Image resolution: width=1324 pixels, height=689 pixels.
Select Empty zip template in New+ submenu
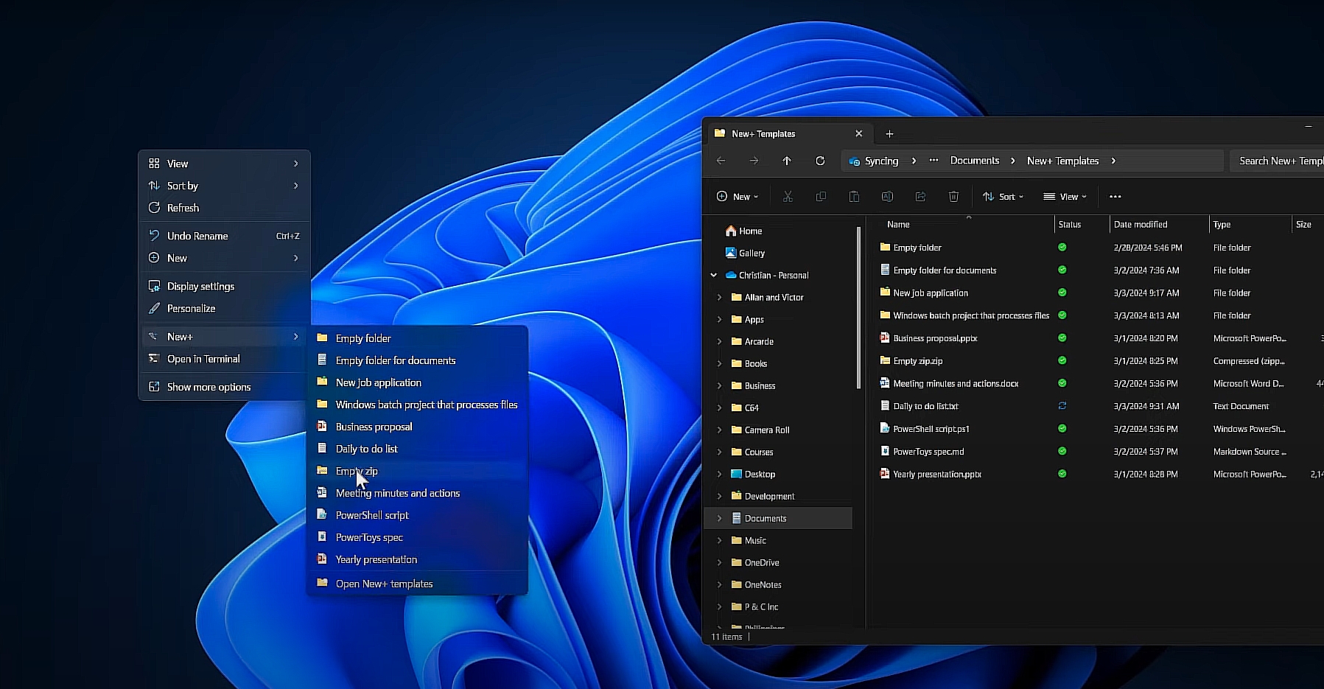pos(417,471)
